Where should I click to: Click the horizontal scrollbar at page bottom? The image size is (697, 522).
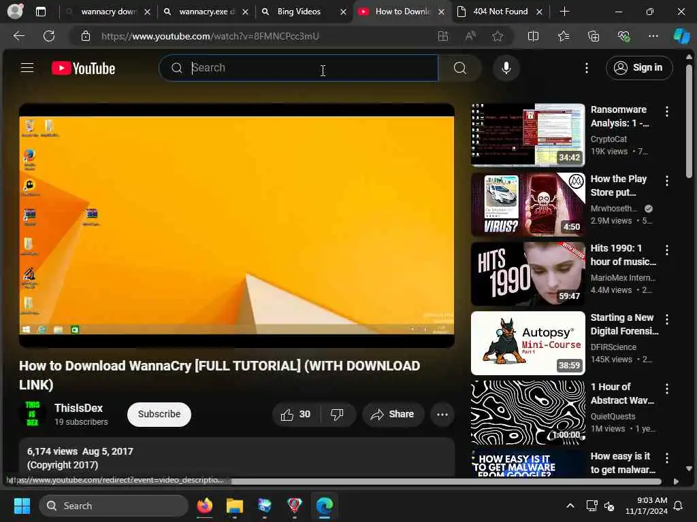click(x=446, y=481)
